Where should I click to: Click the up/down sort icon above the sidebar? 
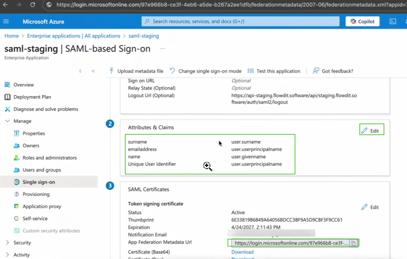click(80, 71)
